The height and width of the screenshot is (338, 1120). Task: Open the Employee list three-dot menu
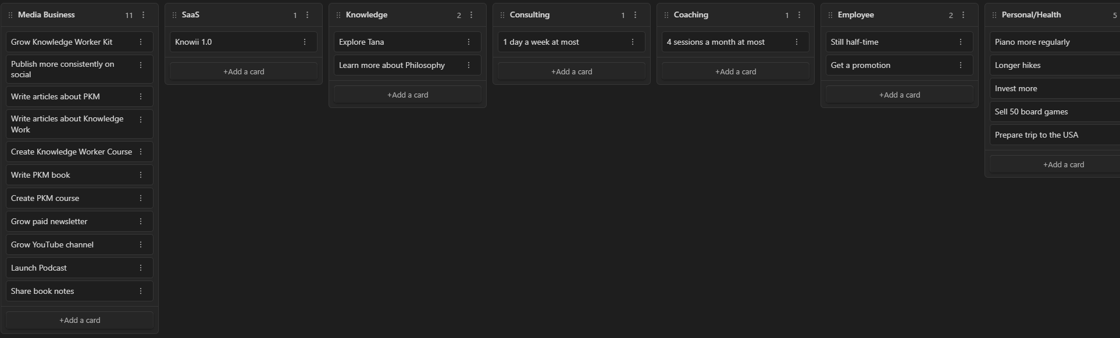[964, 15]
